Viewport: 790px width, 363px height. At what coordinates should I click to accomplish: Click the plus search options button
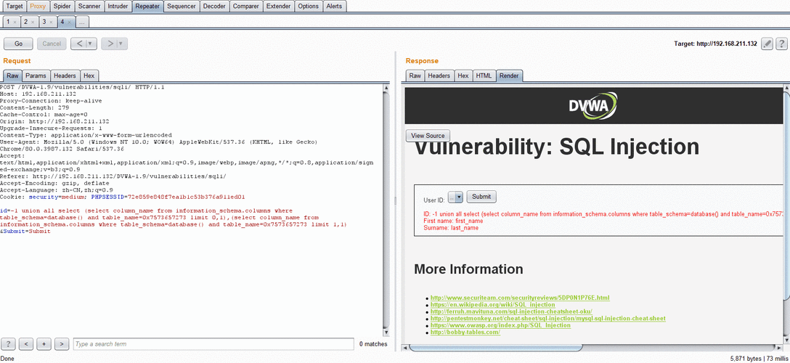(x=44, y=344)
